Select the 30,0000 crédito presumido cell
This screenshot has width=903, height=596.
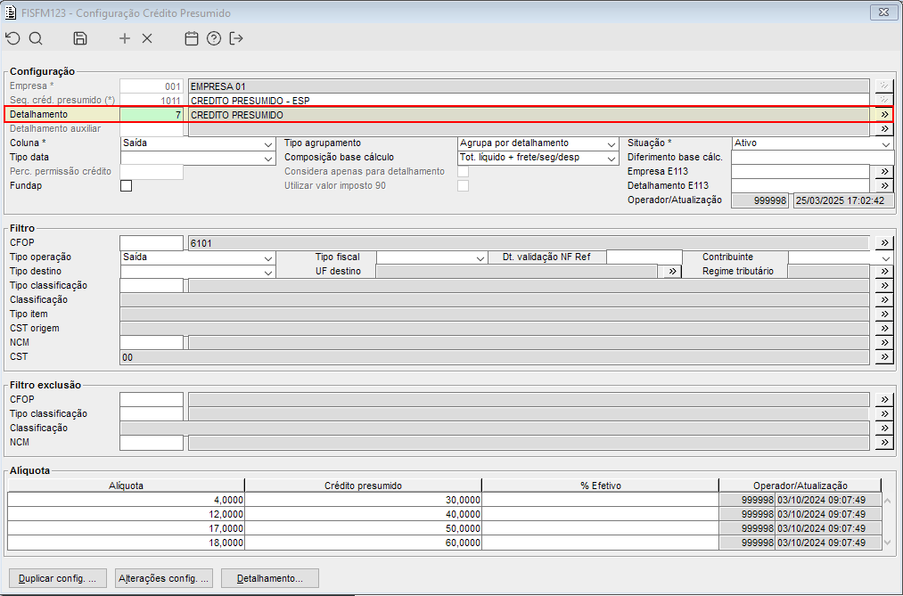[x=364, y=500]
